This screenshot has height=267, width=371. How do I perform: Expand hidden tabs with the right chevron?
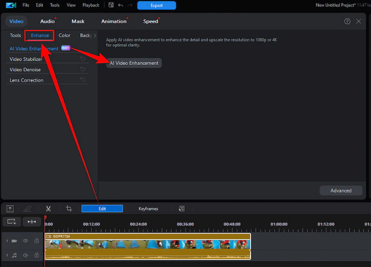click(x=94, y=35)
